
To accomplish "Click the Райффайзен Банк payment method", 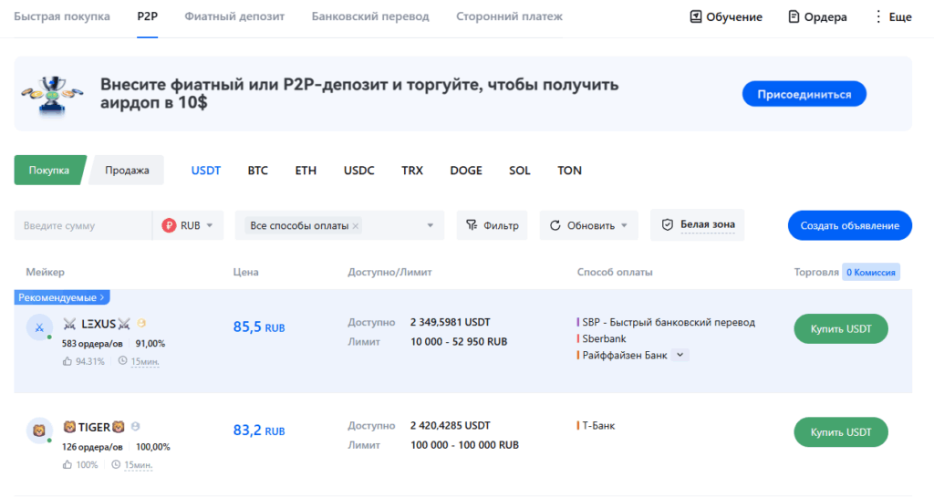I will tap(625, 356).
